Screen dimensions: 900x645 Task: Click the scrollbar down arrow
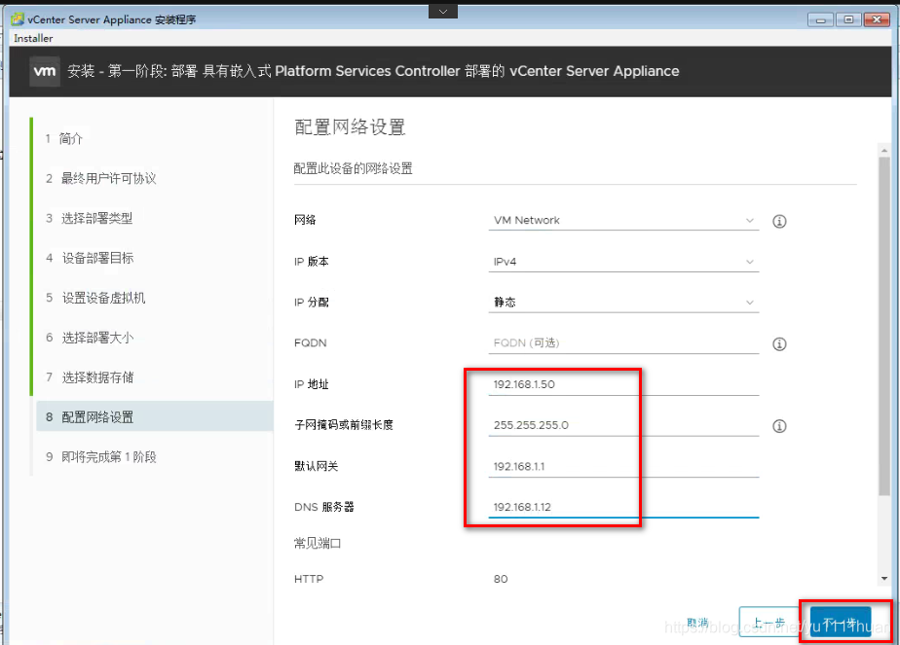[884, 579]
